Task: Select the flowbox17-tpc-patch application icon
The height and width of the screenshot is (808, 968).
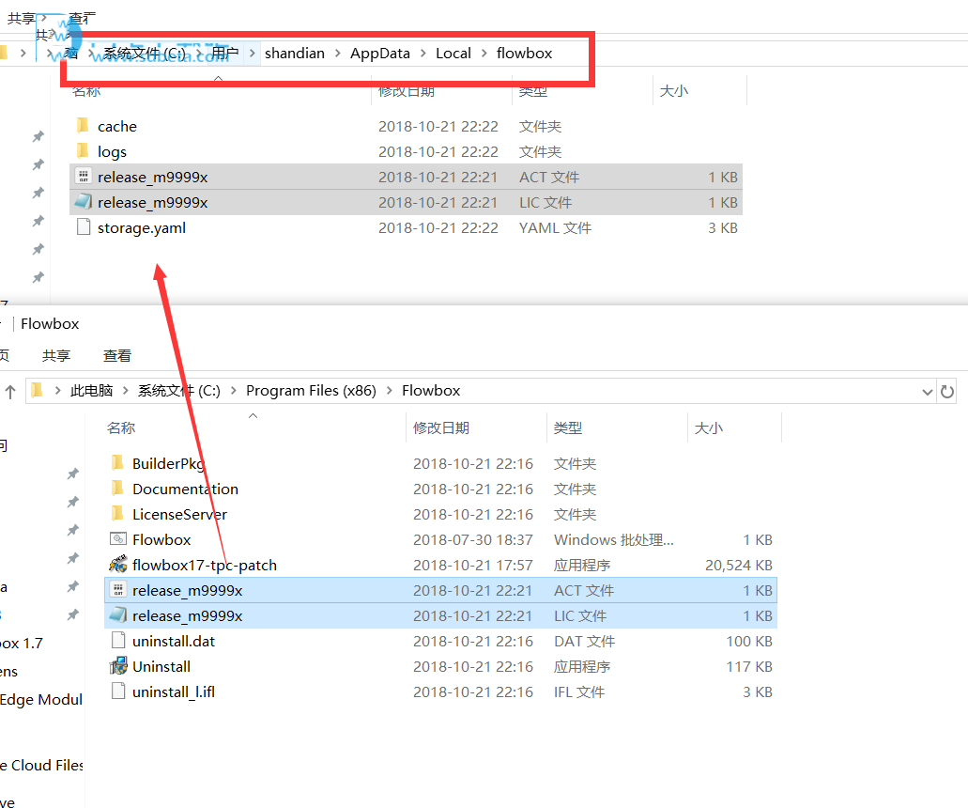Action: pos(118,565)
